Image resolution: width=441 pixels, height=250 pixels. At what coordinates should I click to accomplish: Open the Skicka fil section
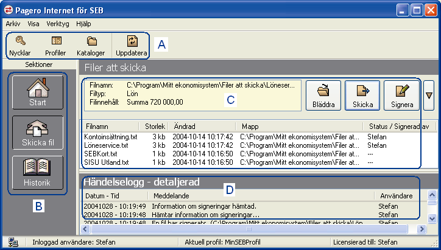pos(38,133)
